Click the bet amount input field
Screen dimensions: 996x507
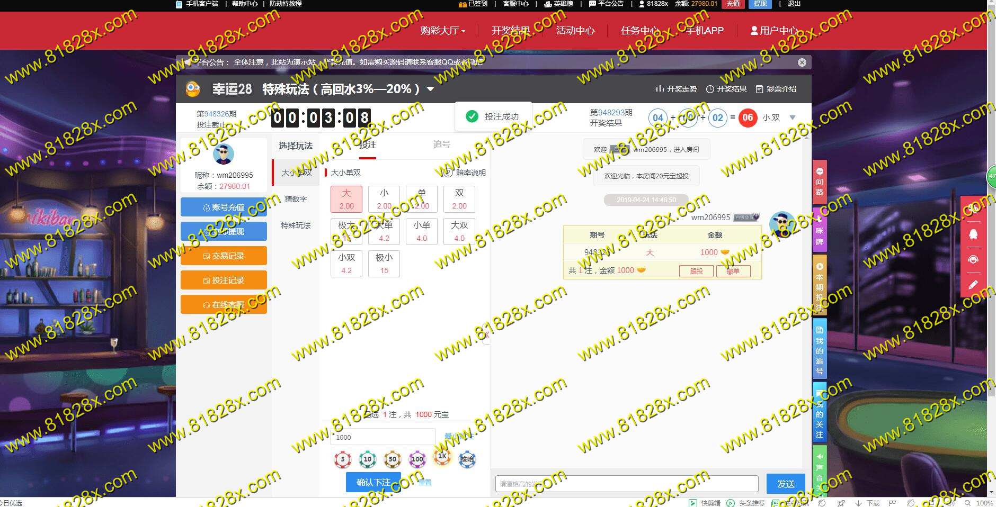pos(383,437)
